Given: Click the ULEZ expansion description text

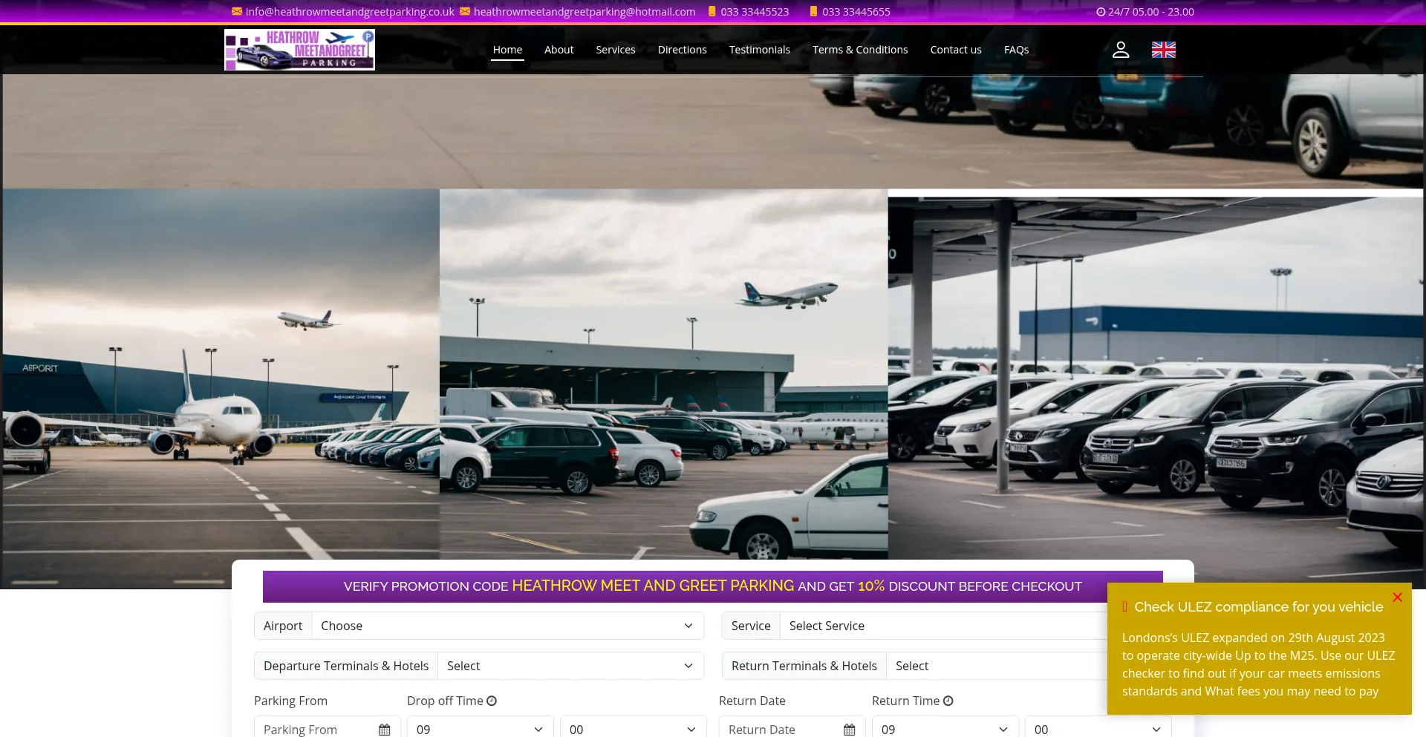Looking at the screenshot, I should coord(1258,664).
